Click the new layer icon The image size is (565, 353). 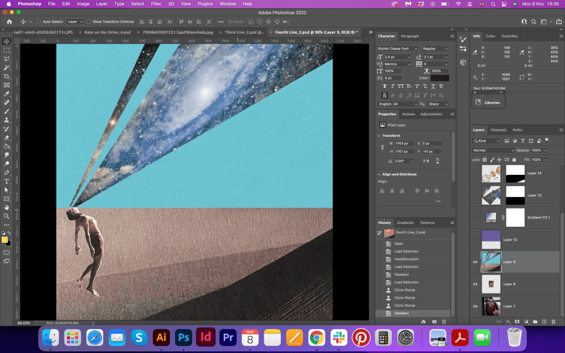click(544, 321)
